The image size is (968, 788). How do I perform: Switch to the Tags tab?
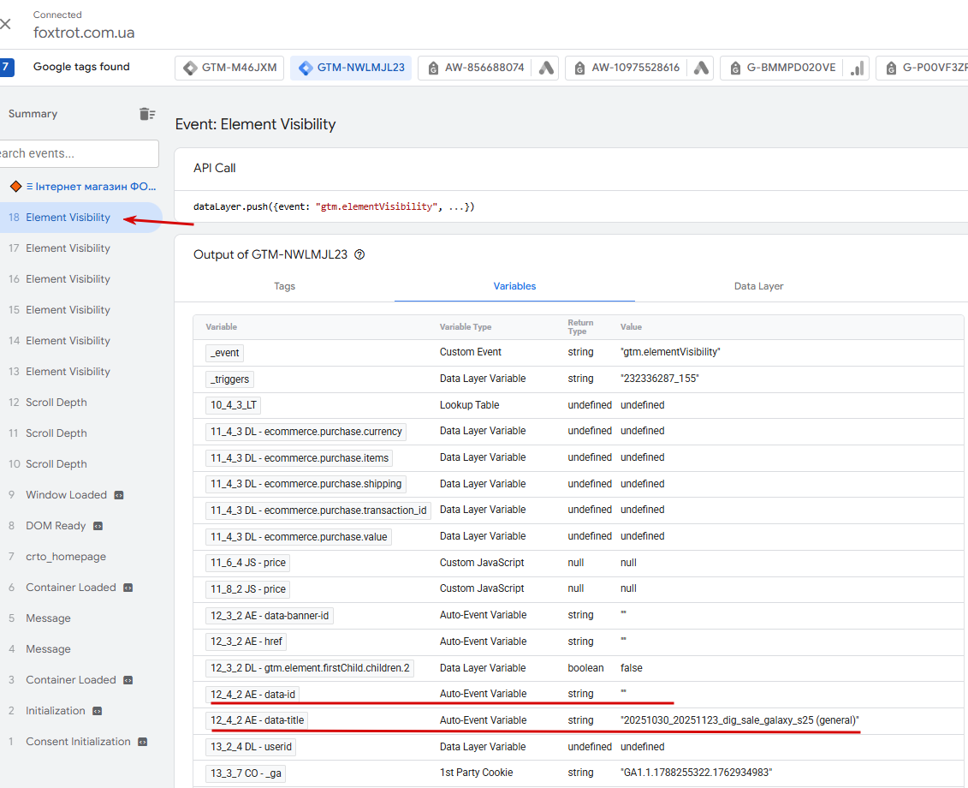click(284, 286)
